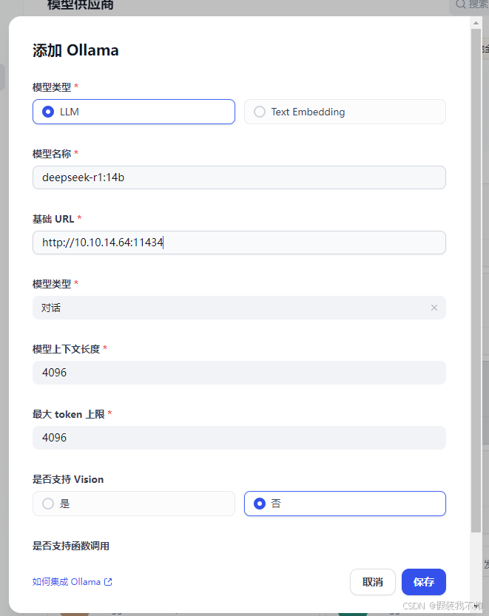Click the 模型上下文长度 field showing 4096
This screenshot has height=616, width=489.
pyautogui.click(x=238, y=372)
